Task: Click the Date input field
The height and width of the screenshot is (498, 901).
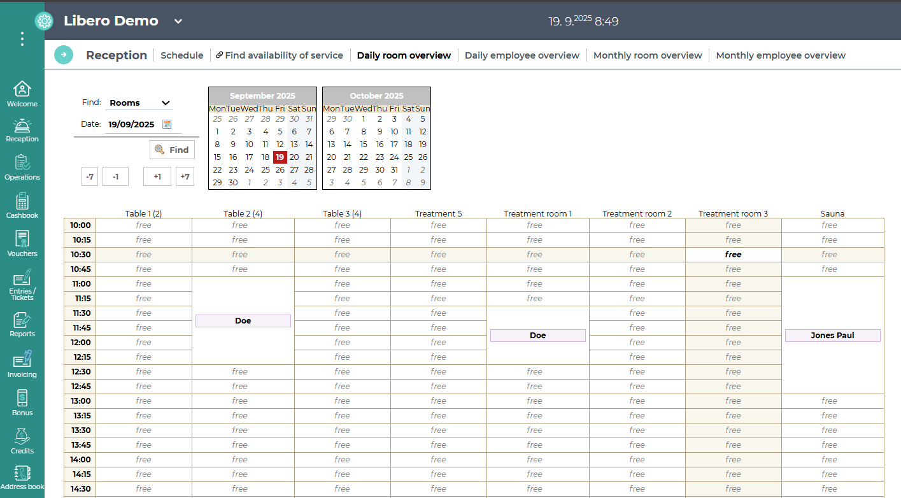Action: 132,125
